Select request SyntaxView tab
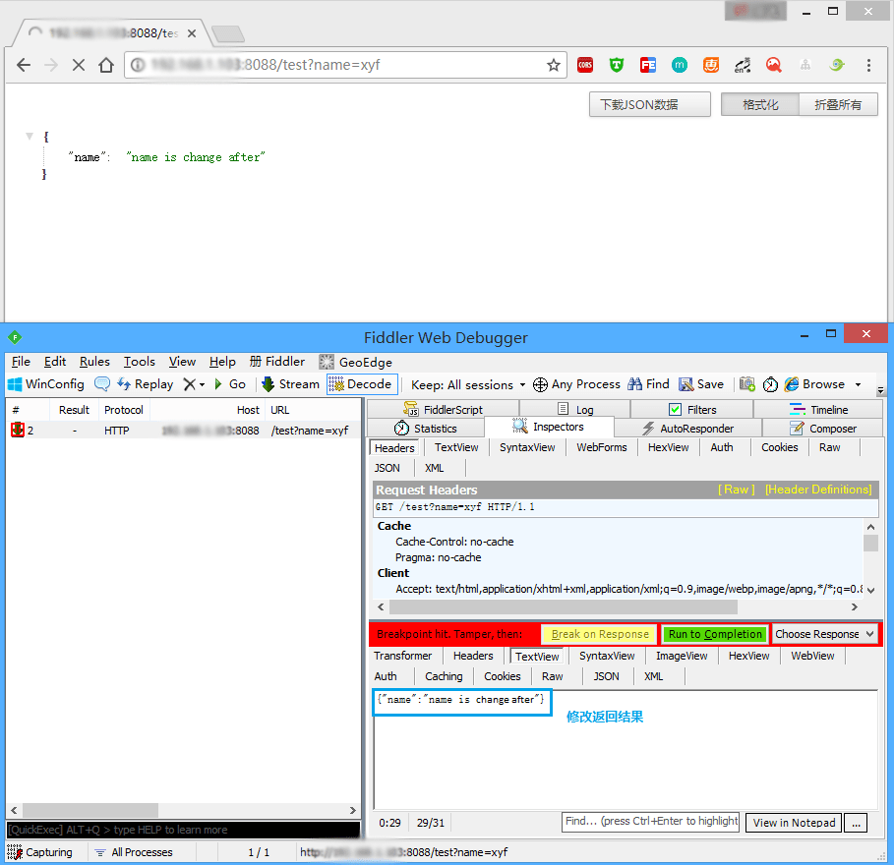This screenshot has width=894, height=865. (527, 448)
